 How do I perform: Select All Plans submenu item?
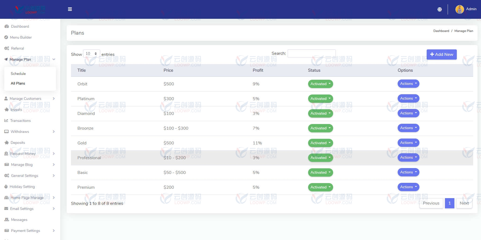pos(18,83)
